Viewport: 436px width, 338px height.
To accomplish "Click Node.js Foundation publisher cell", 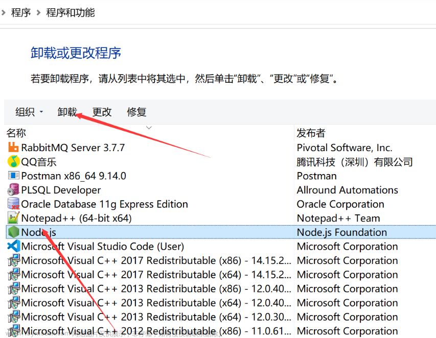I will [x=342, y=232].
